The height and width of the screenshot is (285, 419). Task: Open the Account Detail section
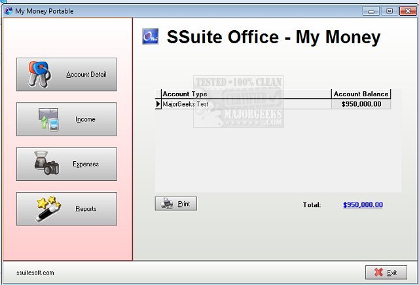(x=67, y=74)
